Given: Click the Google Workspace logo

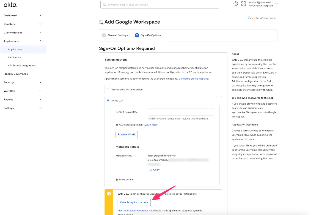Looking at the screenshot, I should pyautogui.click(x=261, y=18).
